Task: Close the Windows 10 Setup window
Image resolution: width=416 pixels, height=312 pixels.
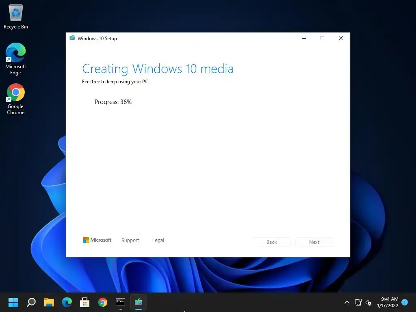Action: coord(341,38)
